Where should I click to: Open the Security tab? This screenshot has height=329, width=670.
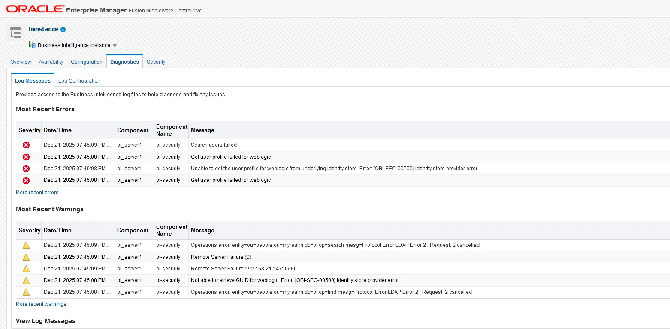pos(156,62)
